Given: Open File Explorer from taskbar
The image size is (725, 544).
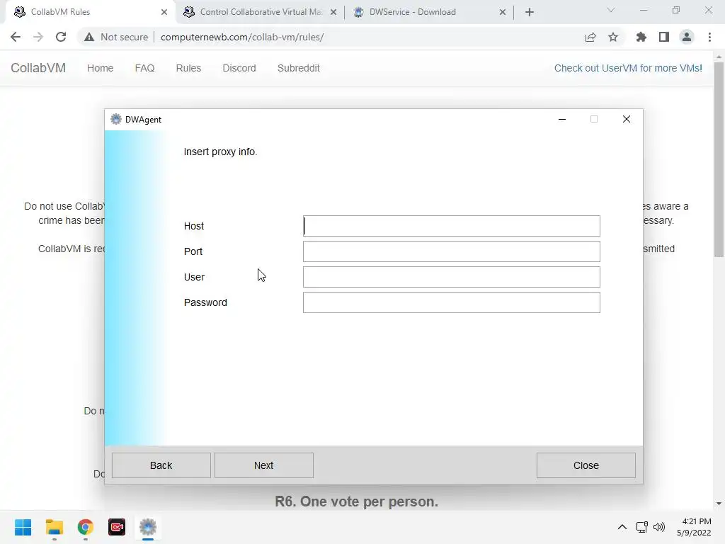Looking at the screenshot, I should click(54, 527).
